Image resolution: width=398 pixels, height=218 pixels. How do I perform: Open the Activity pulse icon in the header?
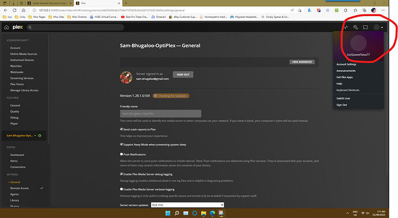click(346, 27)
